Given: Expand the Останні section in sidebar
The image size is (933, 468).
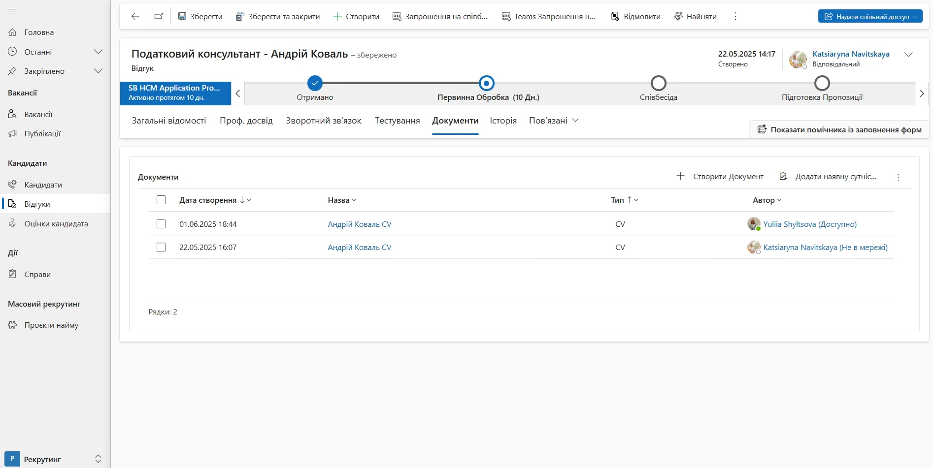Looking at the screenshot, I should (98, 52).
